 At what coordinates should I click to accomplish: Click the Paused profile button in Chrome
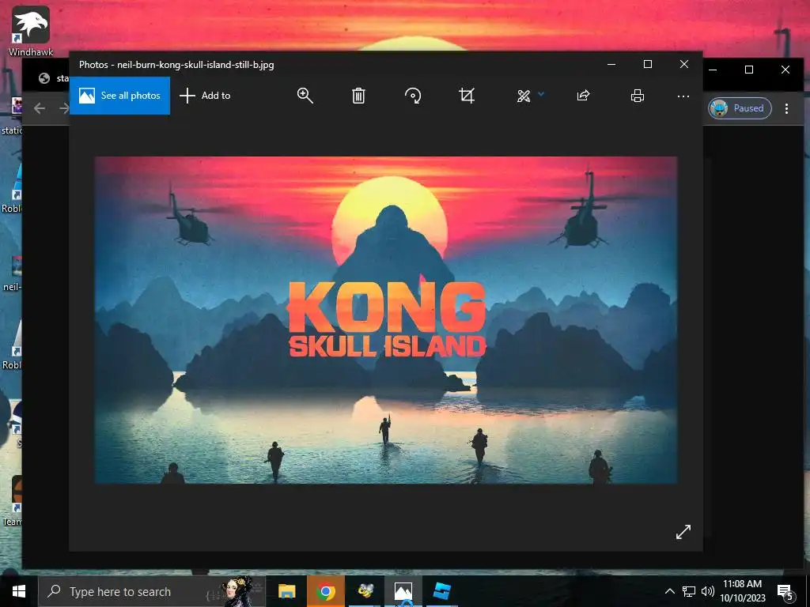pyautogui.click(x=740, y=108)
